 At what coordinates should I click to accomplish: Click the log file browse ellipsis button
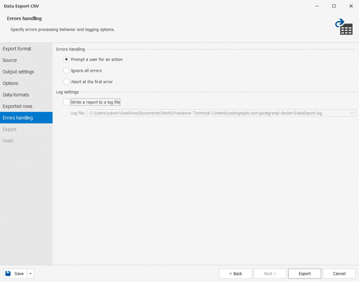tap(352, 113)
